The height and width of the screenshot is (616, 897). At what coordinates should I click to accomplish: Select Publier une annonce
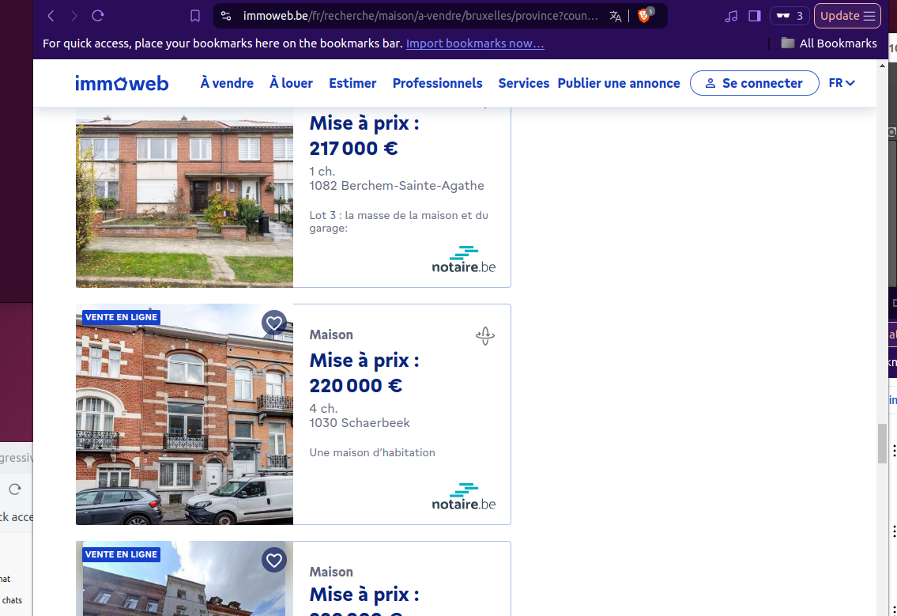[619, 83]
